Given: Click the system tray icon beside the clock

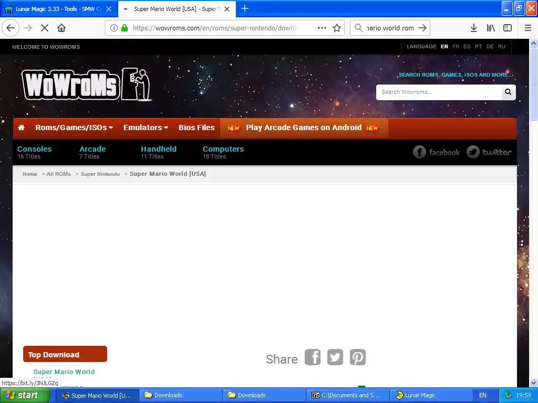Looking at the screenshot, I should coord(508,395).
